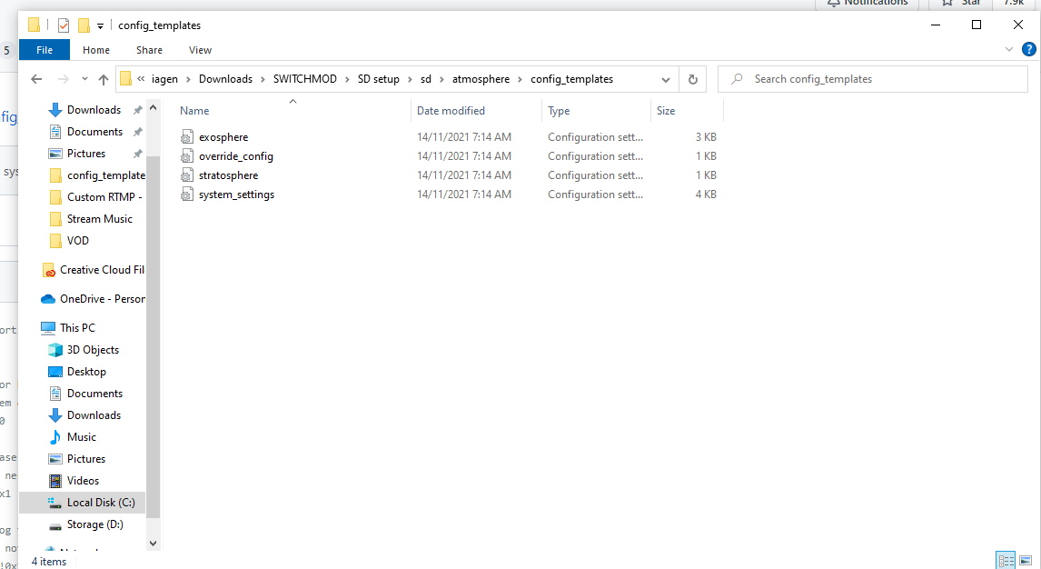Image resolution: width=1041 pixels, height=569 pixels.
Task: Open Custom RTMP folder in sidebar
Action: click(104, 198)
